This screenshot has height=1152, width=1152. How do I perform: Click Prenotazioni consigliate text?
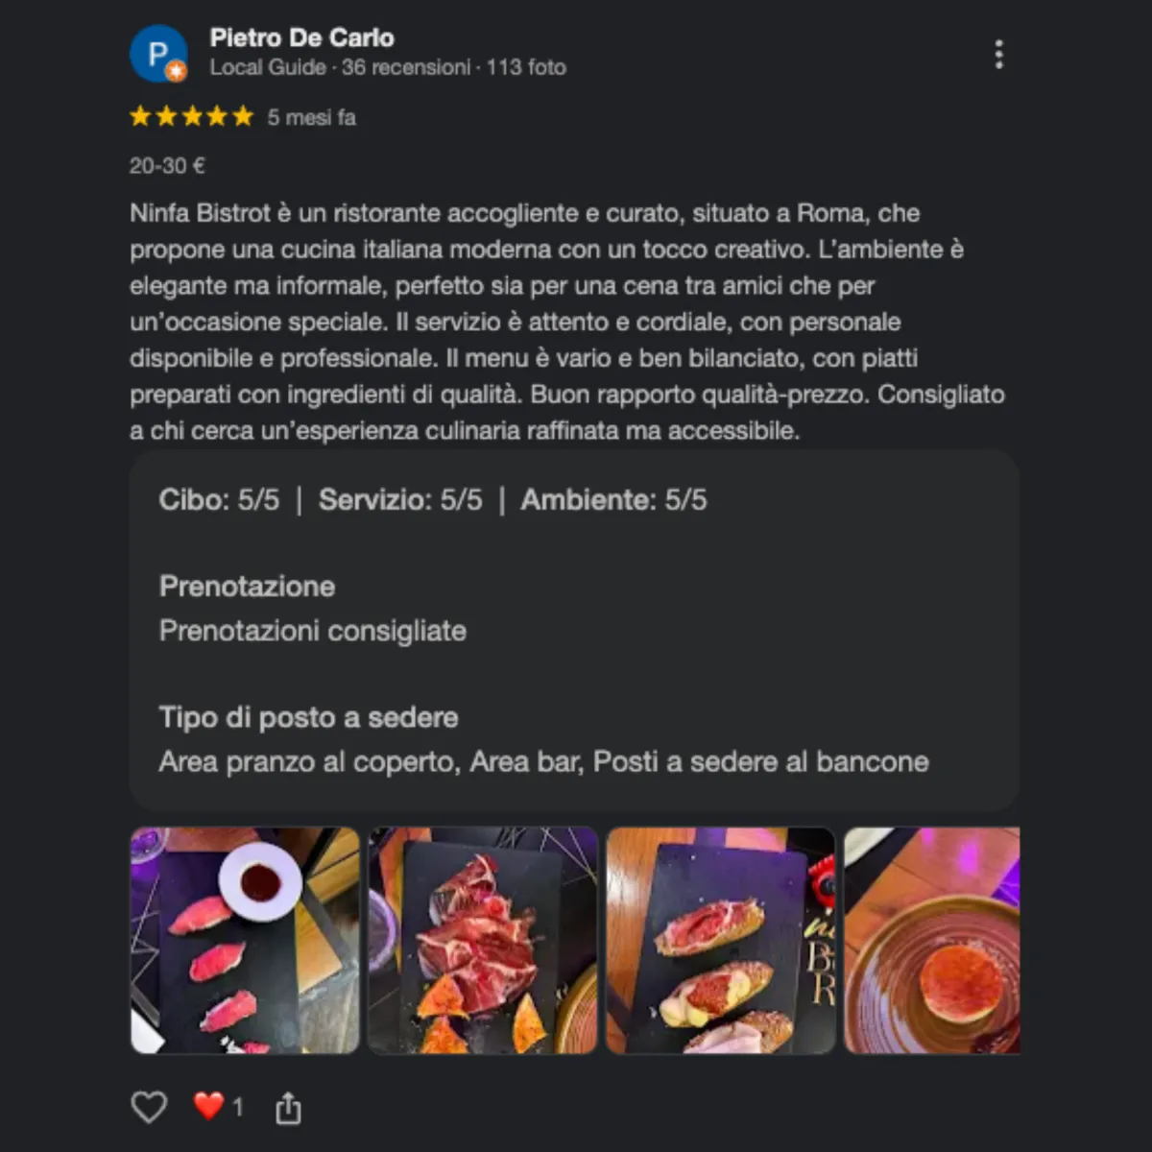click(x=313, y=631)
